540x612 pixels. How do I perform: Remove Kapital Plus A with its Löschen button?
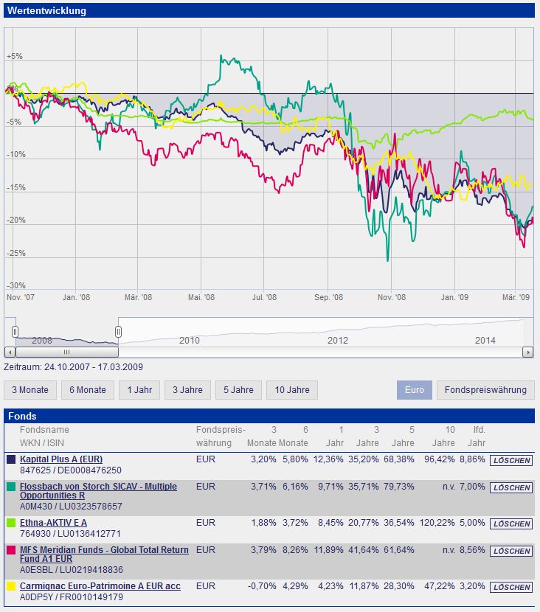(x=511, y=461)
